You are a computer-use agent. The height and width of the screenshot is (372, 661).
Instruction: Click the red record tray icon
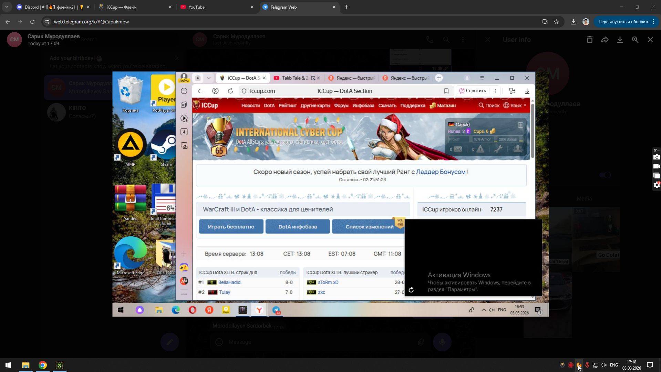click(x=571, y=365)
